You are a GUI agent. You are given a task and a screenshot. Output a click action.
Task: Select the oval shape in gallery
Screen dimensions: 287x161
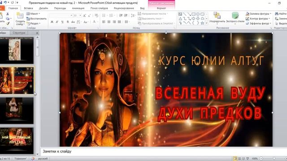(x=198, y=14)
